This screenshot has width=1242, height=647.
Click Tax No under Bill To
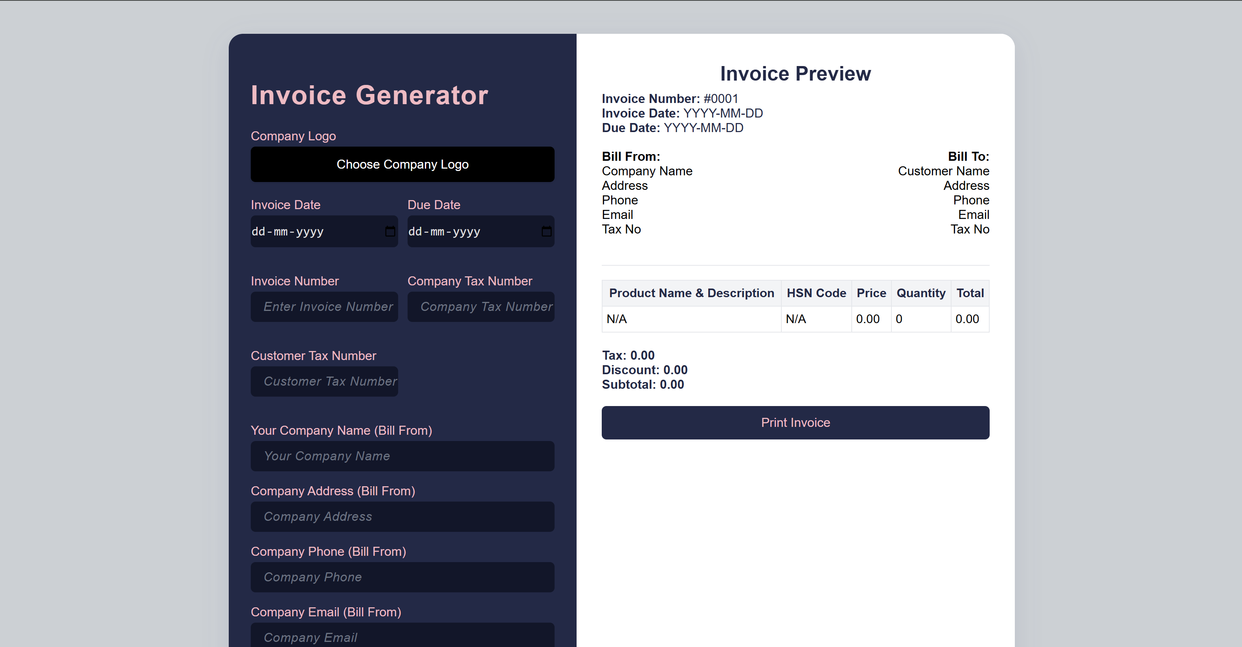(970, 230)
